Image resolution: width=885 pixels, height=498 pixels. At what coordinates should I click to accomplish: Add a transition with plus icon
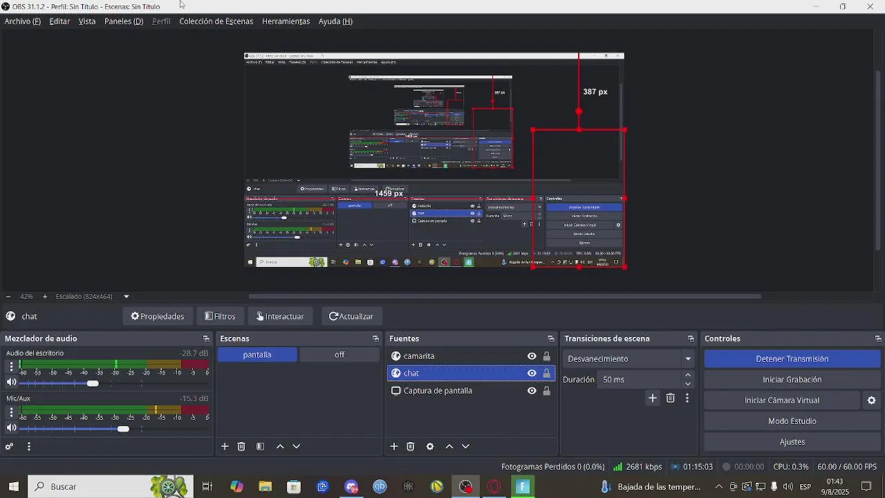tap(653, 398)
